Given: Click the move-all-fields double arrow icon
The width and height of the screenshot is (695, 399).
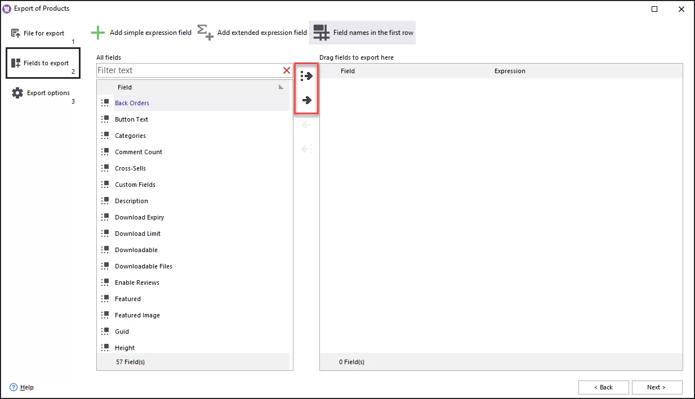Looking at the screenshot, I should pyautogui.click(x=306, y=75).
